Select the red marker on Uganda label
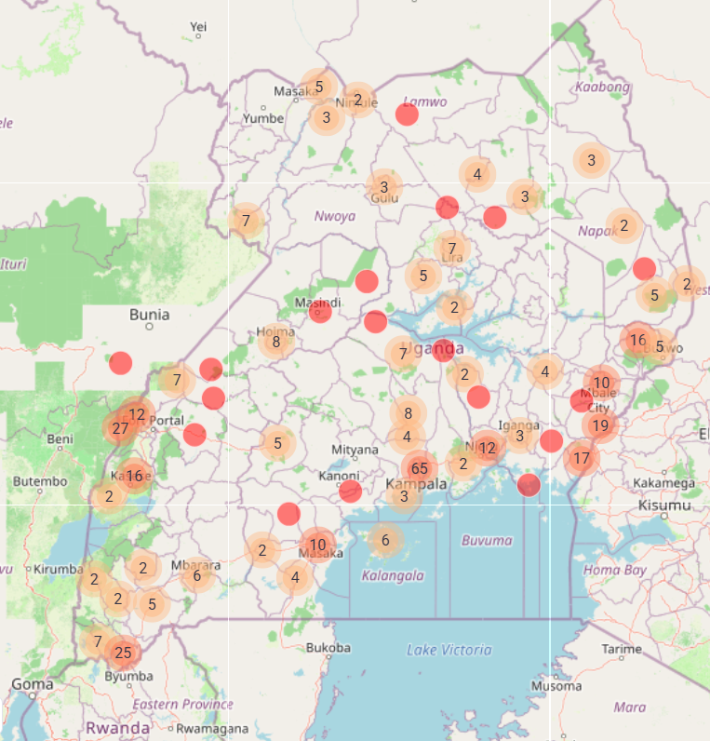 [443, 351]
